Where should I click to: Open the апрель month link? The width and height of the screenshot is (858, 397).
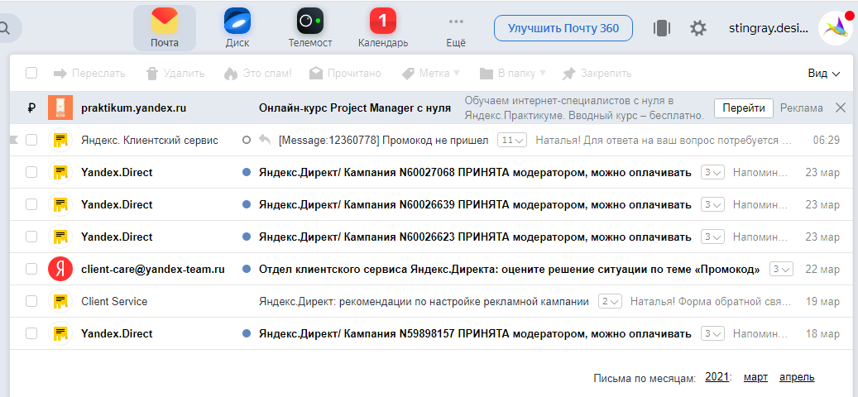[x=797, y=377]
